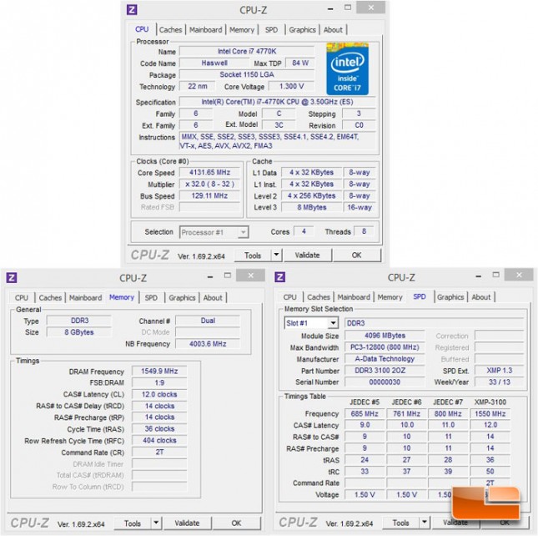Open About tab in the Memory window
The width and height of the screenshot is (538, 536).
coord(213,298)
